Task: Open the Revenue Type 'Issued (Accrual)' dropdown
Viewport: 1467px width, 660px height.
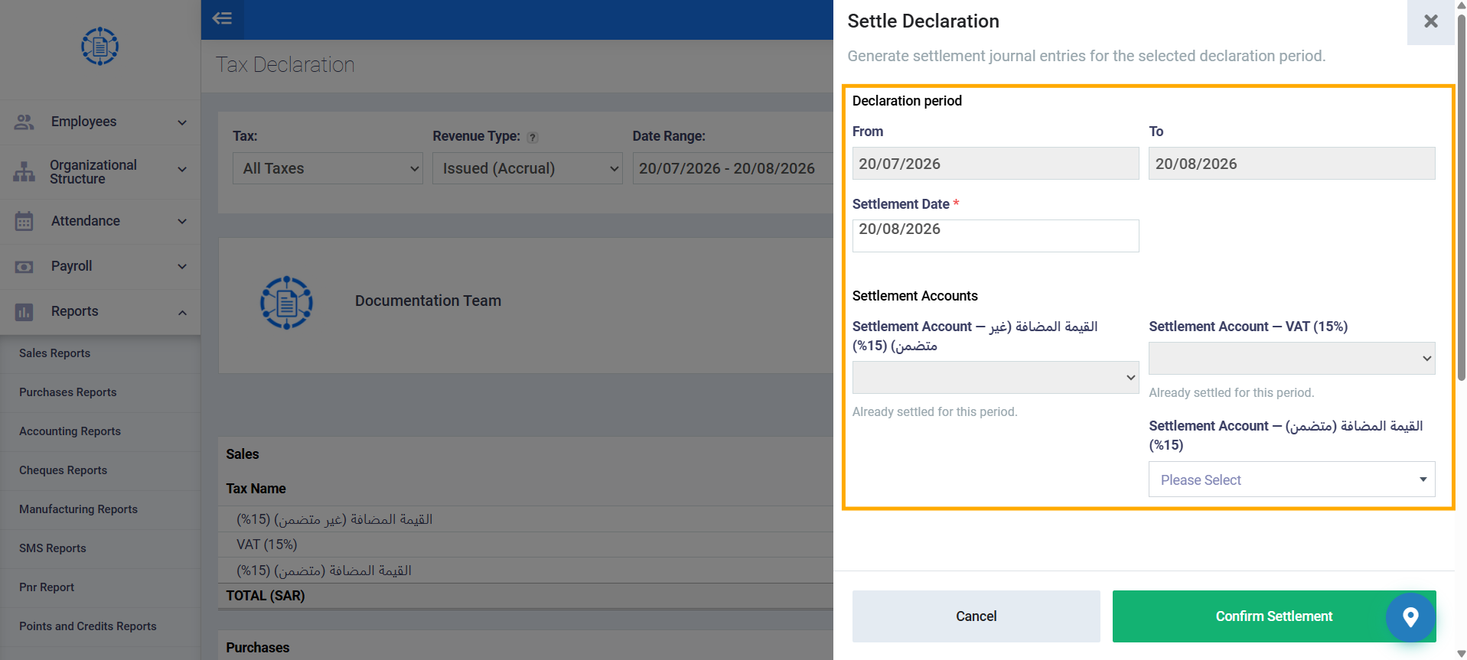Action: (527, 168)
